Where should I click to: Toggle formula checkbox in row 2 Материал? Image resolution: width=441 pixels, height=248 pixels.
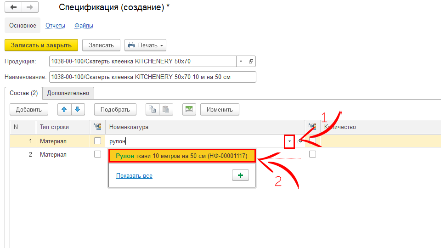(x=97, y=155)
